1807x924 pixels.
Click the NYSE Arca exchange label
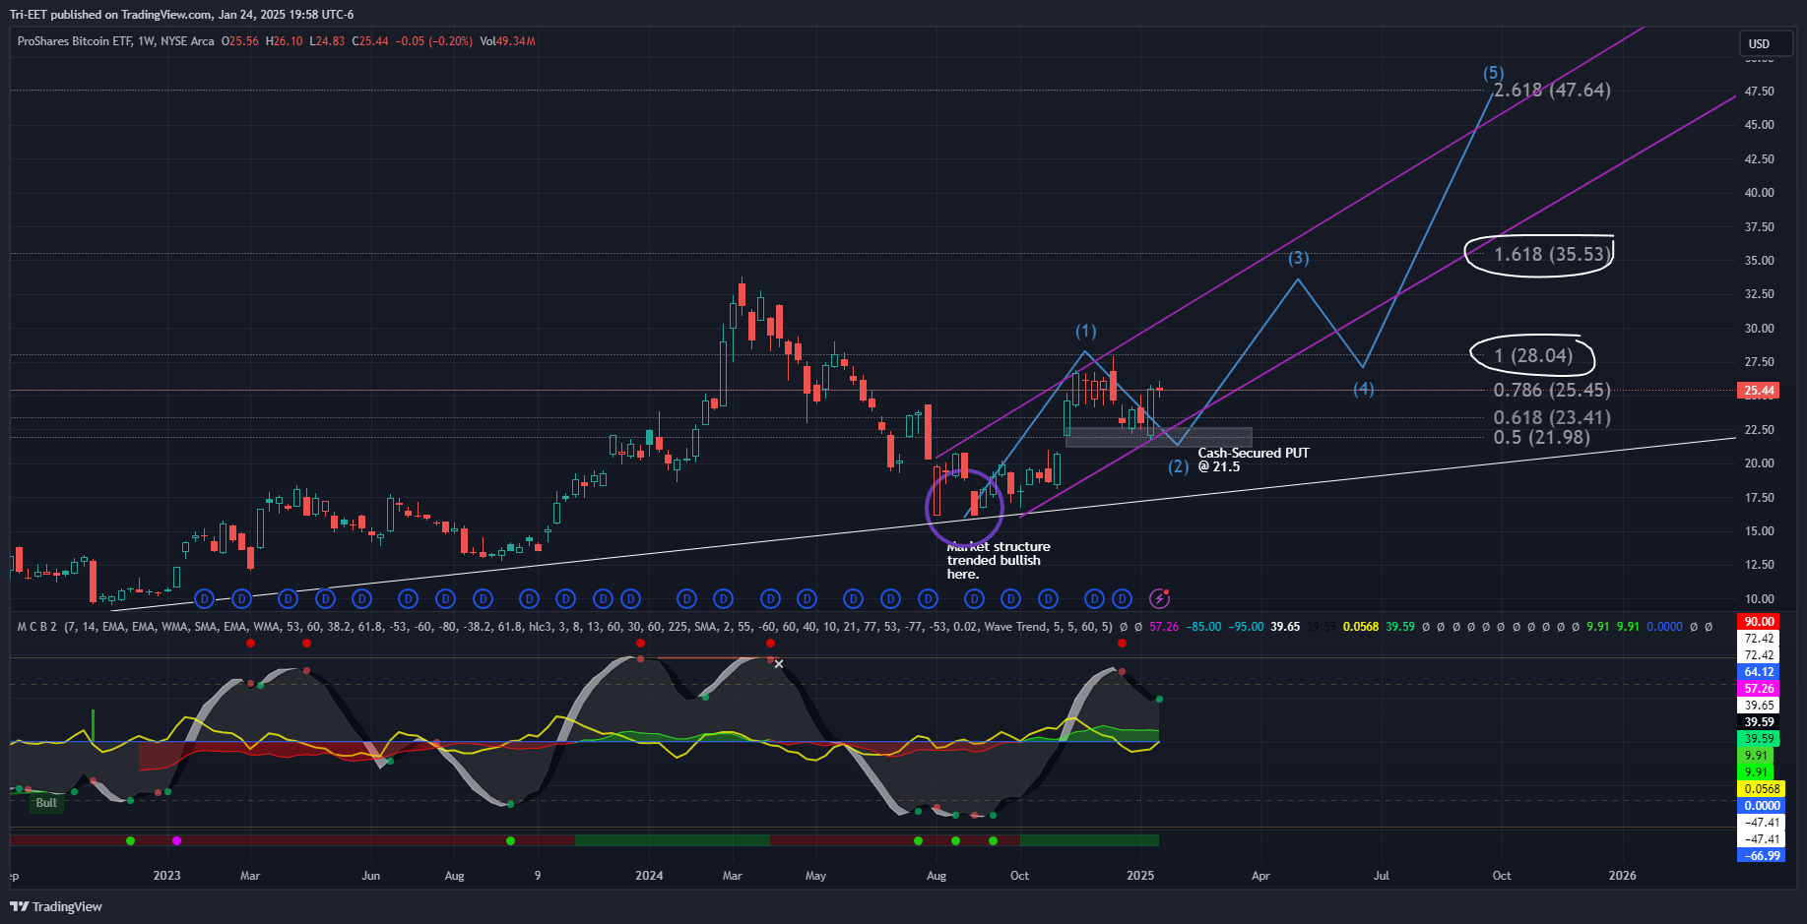click(x=187, y=41)
